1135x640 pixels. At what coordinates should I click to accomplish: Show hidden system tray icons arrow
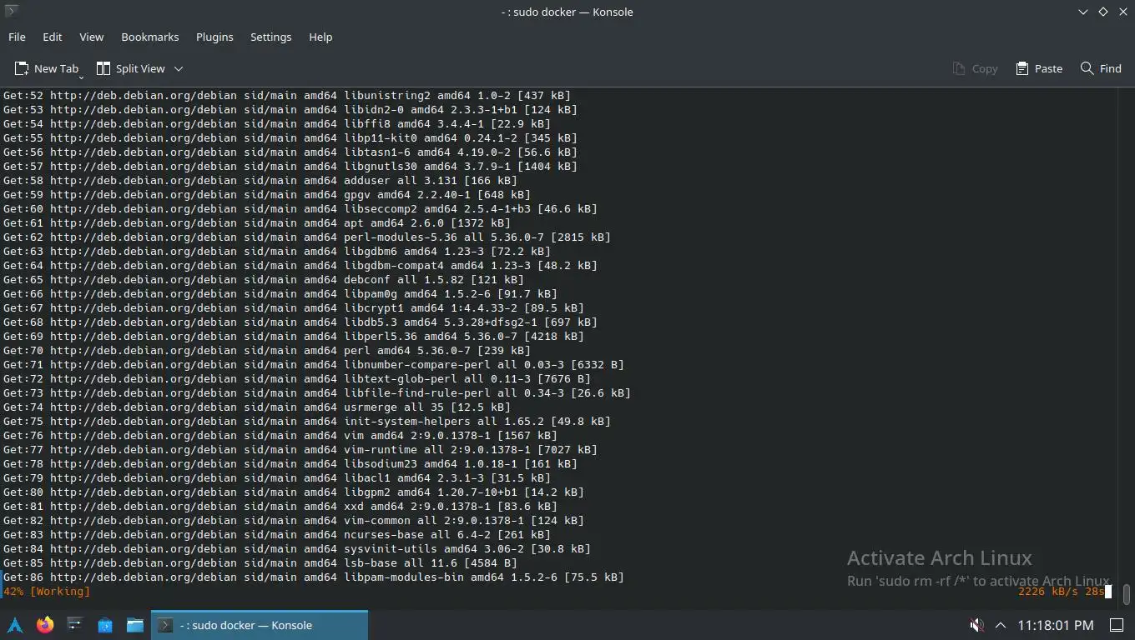[x=1001, y=625]
